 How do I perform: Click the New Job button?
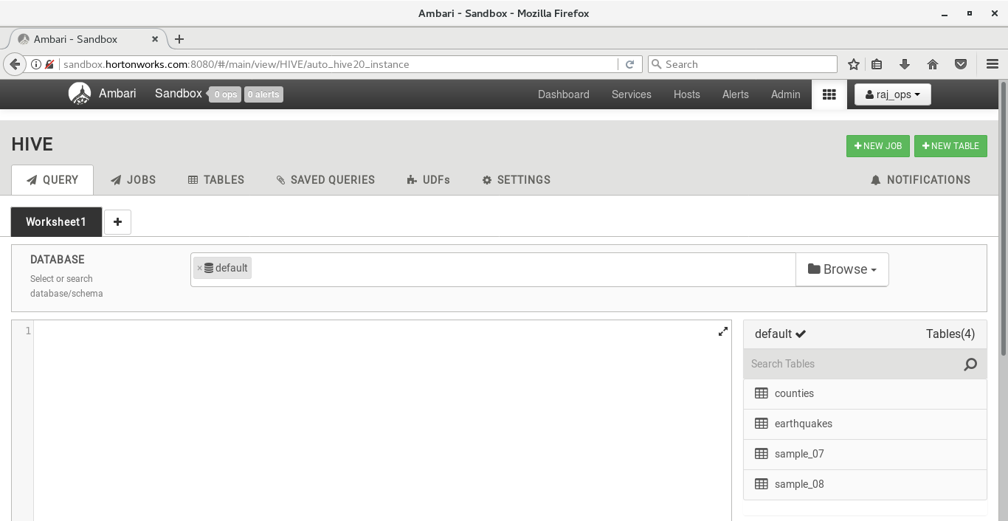tap(878, 146)
